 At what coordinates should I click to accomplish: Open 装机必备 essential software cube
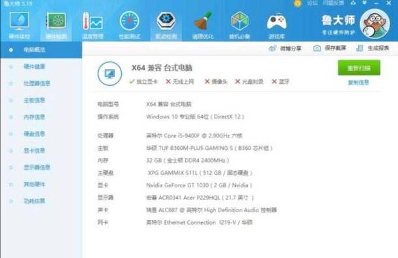point(240,26)
